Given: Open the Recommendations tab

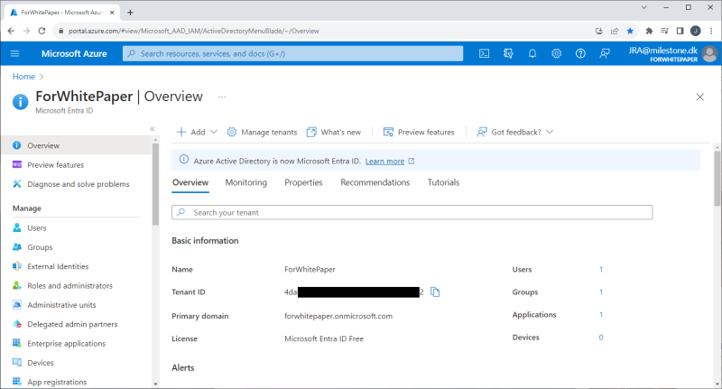Looking at the screenshot, I should coord(375,182).
